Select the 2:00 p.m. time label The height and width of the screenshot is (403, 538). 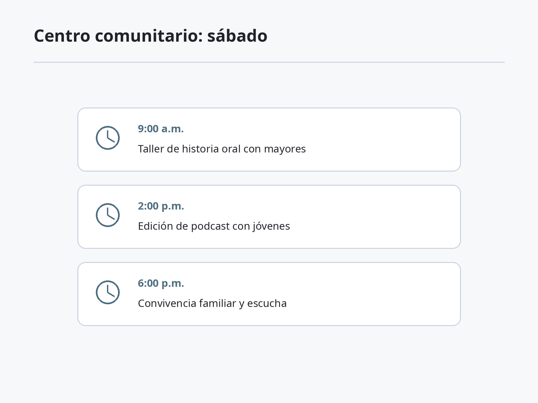161,206
